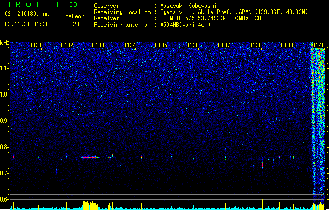Click the wide yellow intensity block near 0133
The image size is (330, 210).
[x=90, y=205]
